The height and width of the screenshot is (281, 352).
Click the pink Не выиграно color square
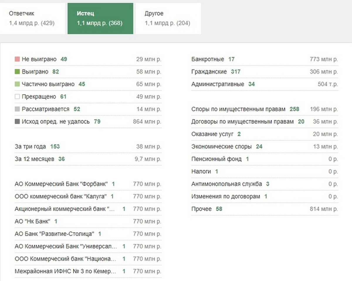tap(17, 59)
